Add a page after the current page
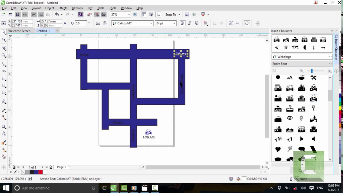 click(x=51, y=167)
